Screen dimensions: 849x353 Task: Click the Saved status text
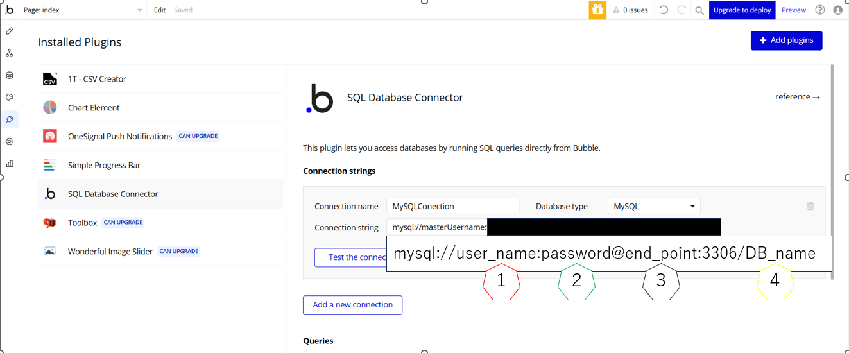(183, 10)
